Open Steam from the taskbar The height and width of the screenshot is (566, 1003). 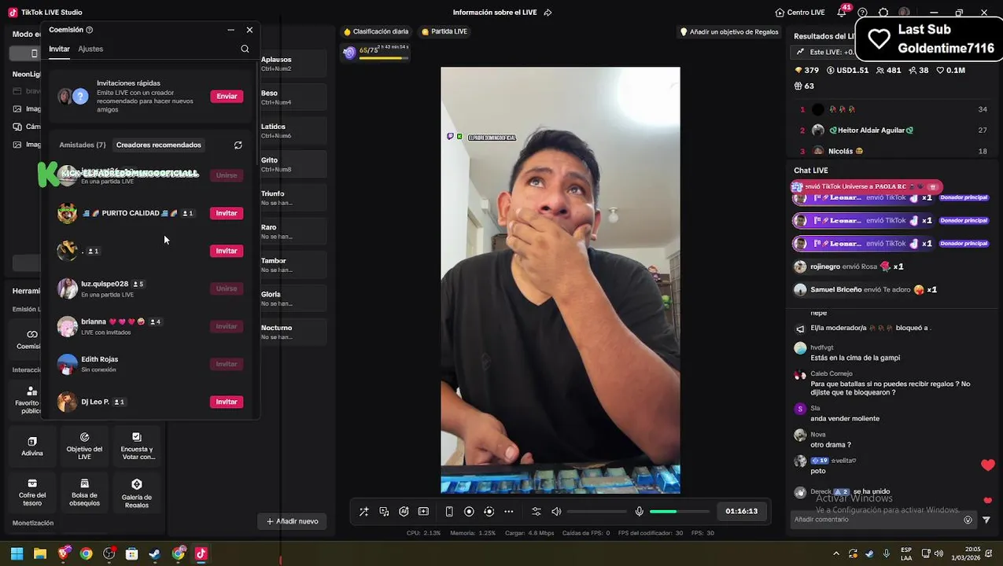[155, 553]
